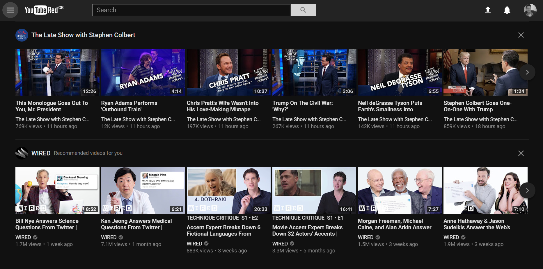Open 'Stephen Colbert Goes One-On-One' title

tap(478, 106)
